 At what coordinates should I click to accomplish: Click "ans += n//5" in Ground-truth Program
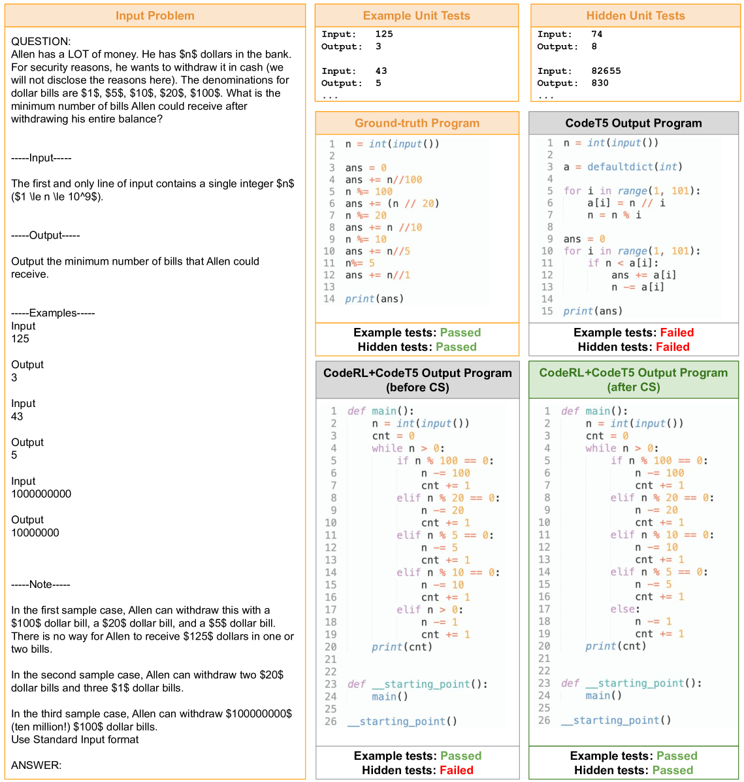[x=378, y=252]
